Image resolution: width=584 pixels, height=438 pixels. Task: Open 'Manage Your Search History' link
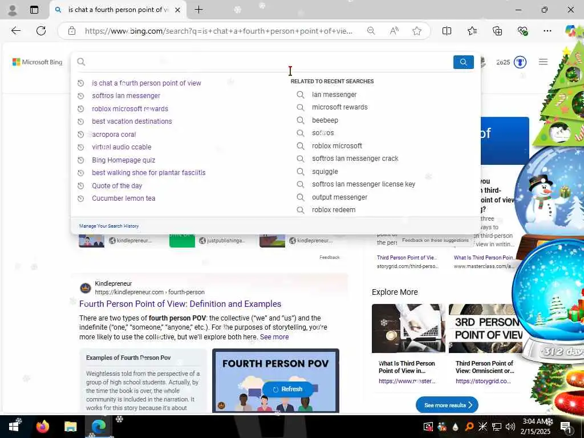click(109, 226)
